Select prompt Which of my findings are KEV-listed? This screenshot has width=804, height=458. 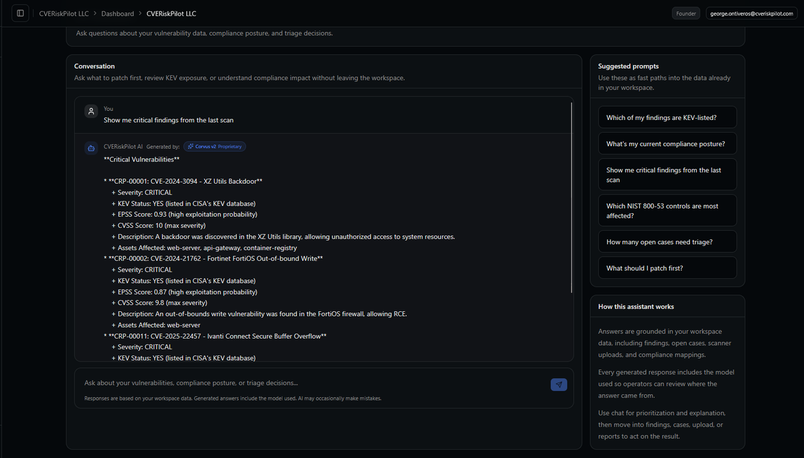tap(667, 117)
